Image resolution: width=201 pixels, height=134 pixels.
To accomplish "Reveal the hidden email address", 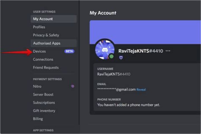I will tap(141, 90).
